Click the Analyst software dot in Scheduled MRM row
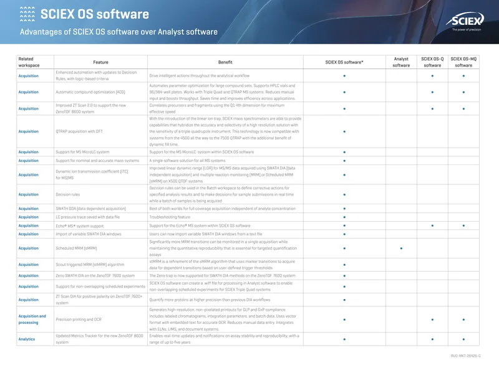Image resolution: width=499 pixels, height=365 pixels. point(401,249)
